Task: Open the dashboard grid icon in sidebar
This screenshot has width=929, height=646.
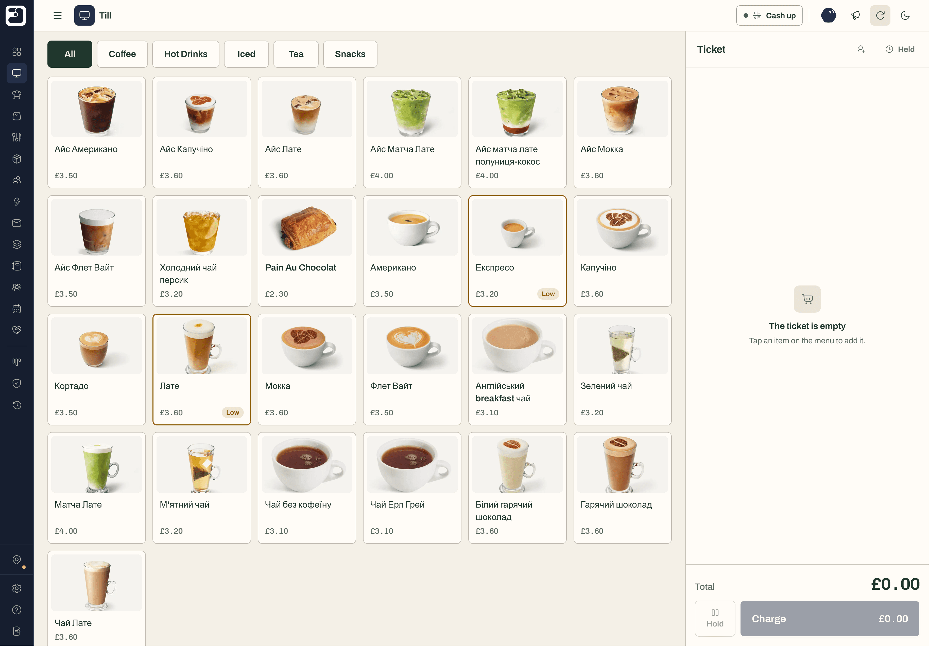Action: point(16,52)
